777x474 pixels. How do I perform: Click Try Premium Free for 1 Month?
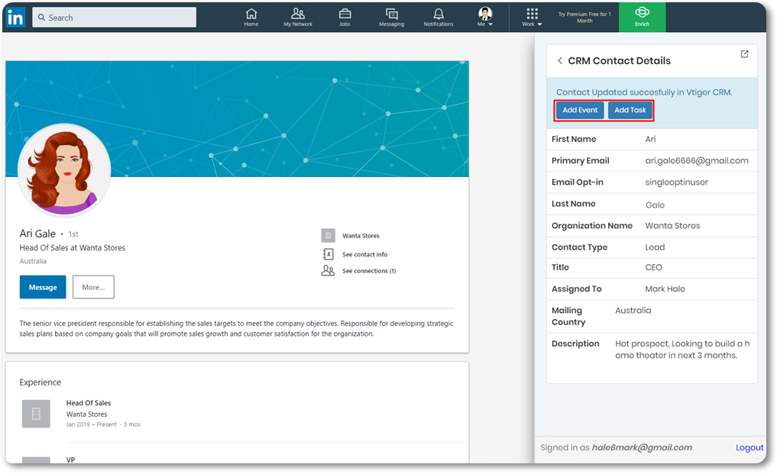click(584, 17)
